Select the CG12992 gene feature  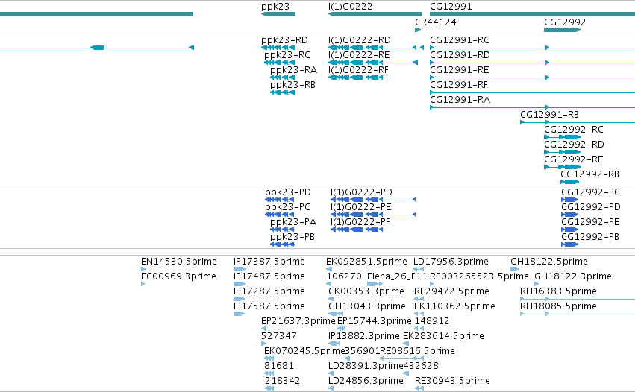[562, 30]
